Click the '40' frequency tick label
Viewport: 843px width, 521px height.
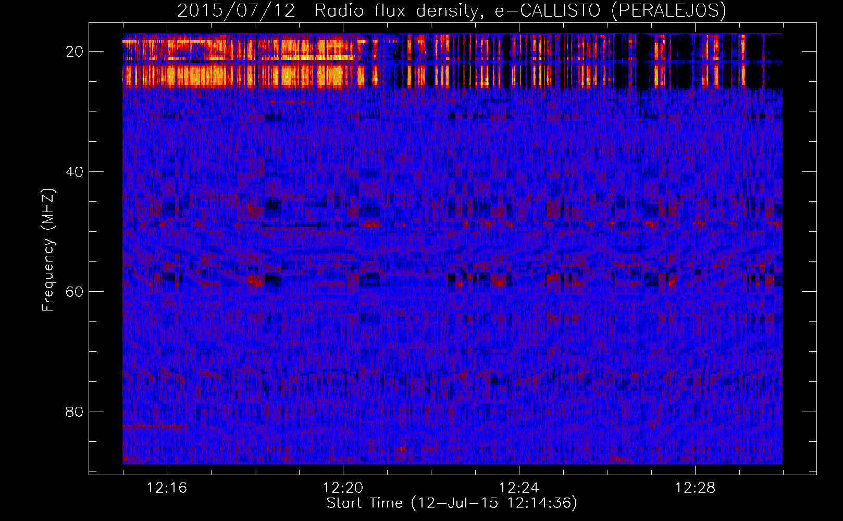click(75, 171)
